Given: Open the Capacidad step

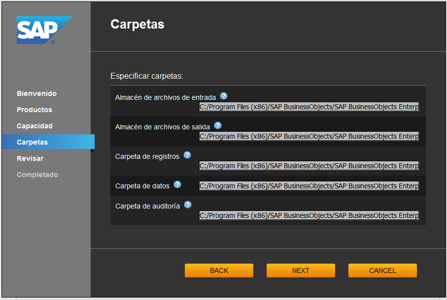Looking at the screenshot, I should click(x=34, y=126).
